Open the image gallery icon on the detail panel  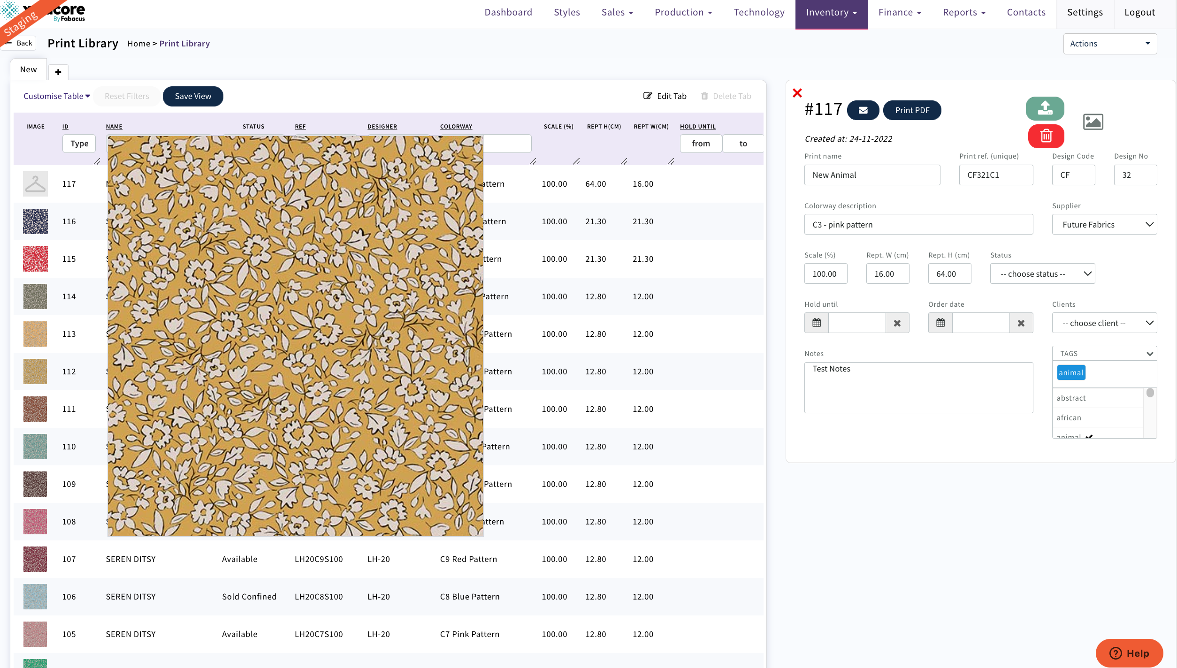click(x=1093, y=121)
